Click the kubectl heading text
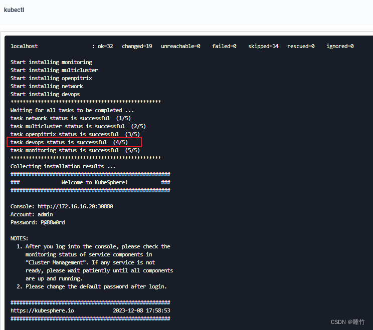The image size is (373, 330). click(14, 10)
